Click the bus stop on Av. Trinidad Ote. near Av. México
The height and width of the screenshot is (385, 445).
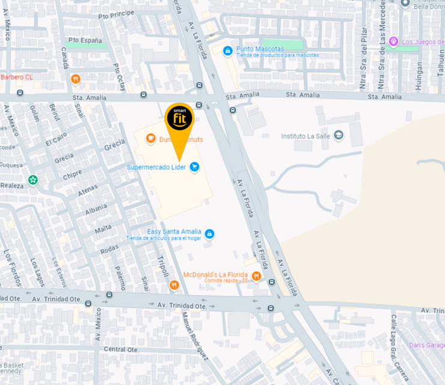click(88, 304)
